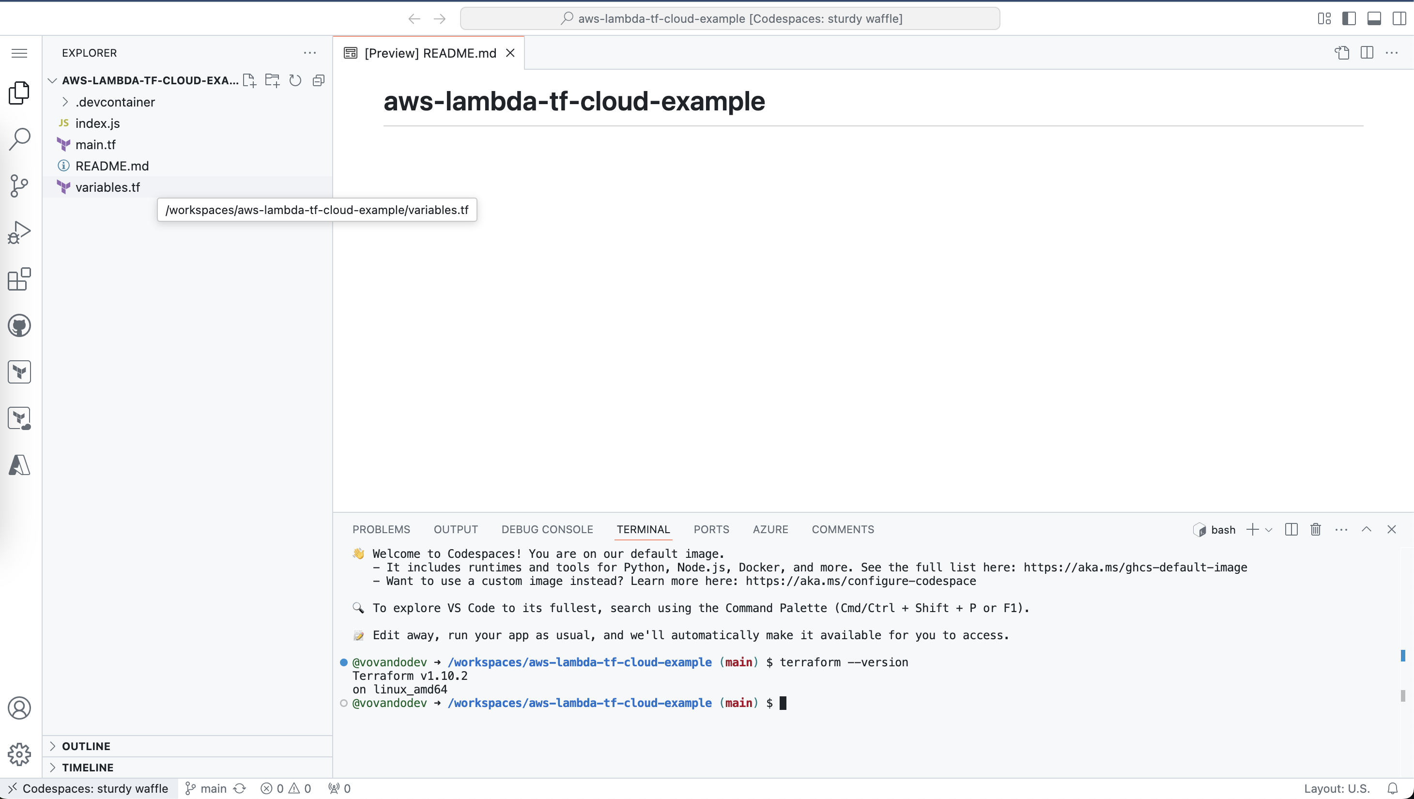Viewport: 1414px width, 799px height.
Task: Open notifications bell in status bar
Action: pos(1393,788)
